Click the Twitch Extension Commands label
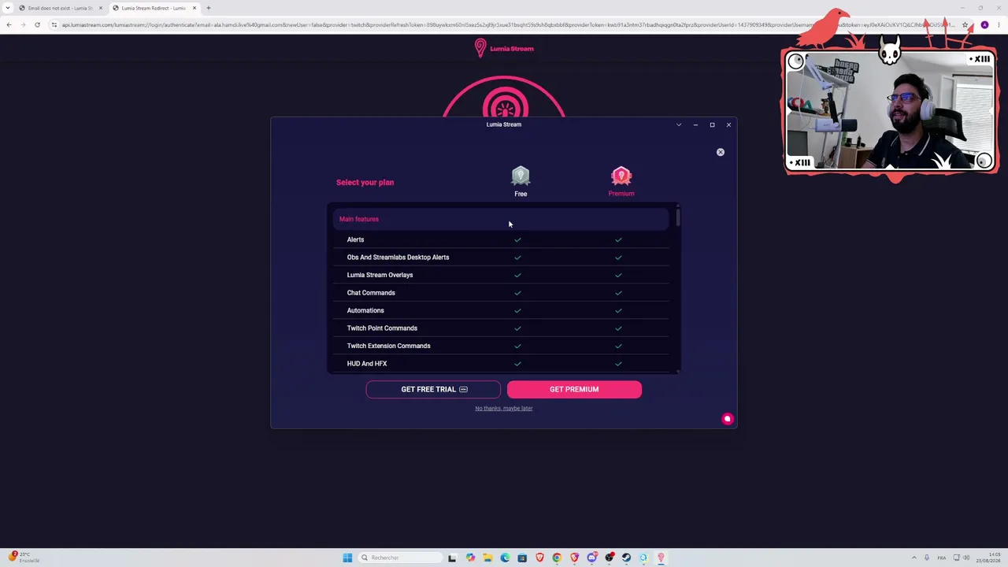1008x567 pixels. [x=388, y=346]
